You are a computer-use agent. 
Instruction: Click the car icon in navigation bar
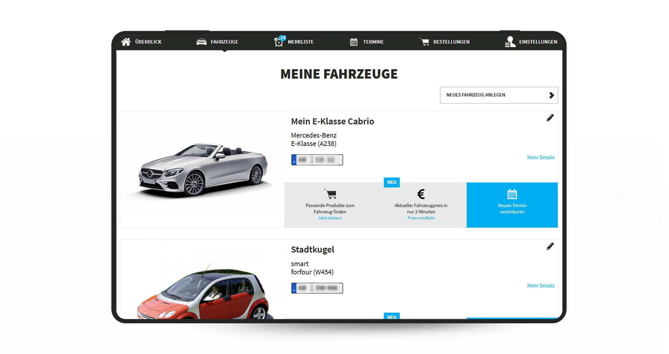[201, 42]
